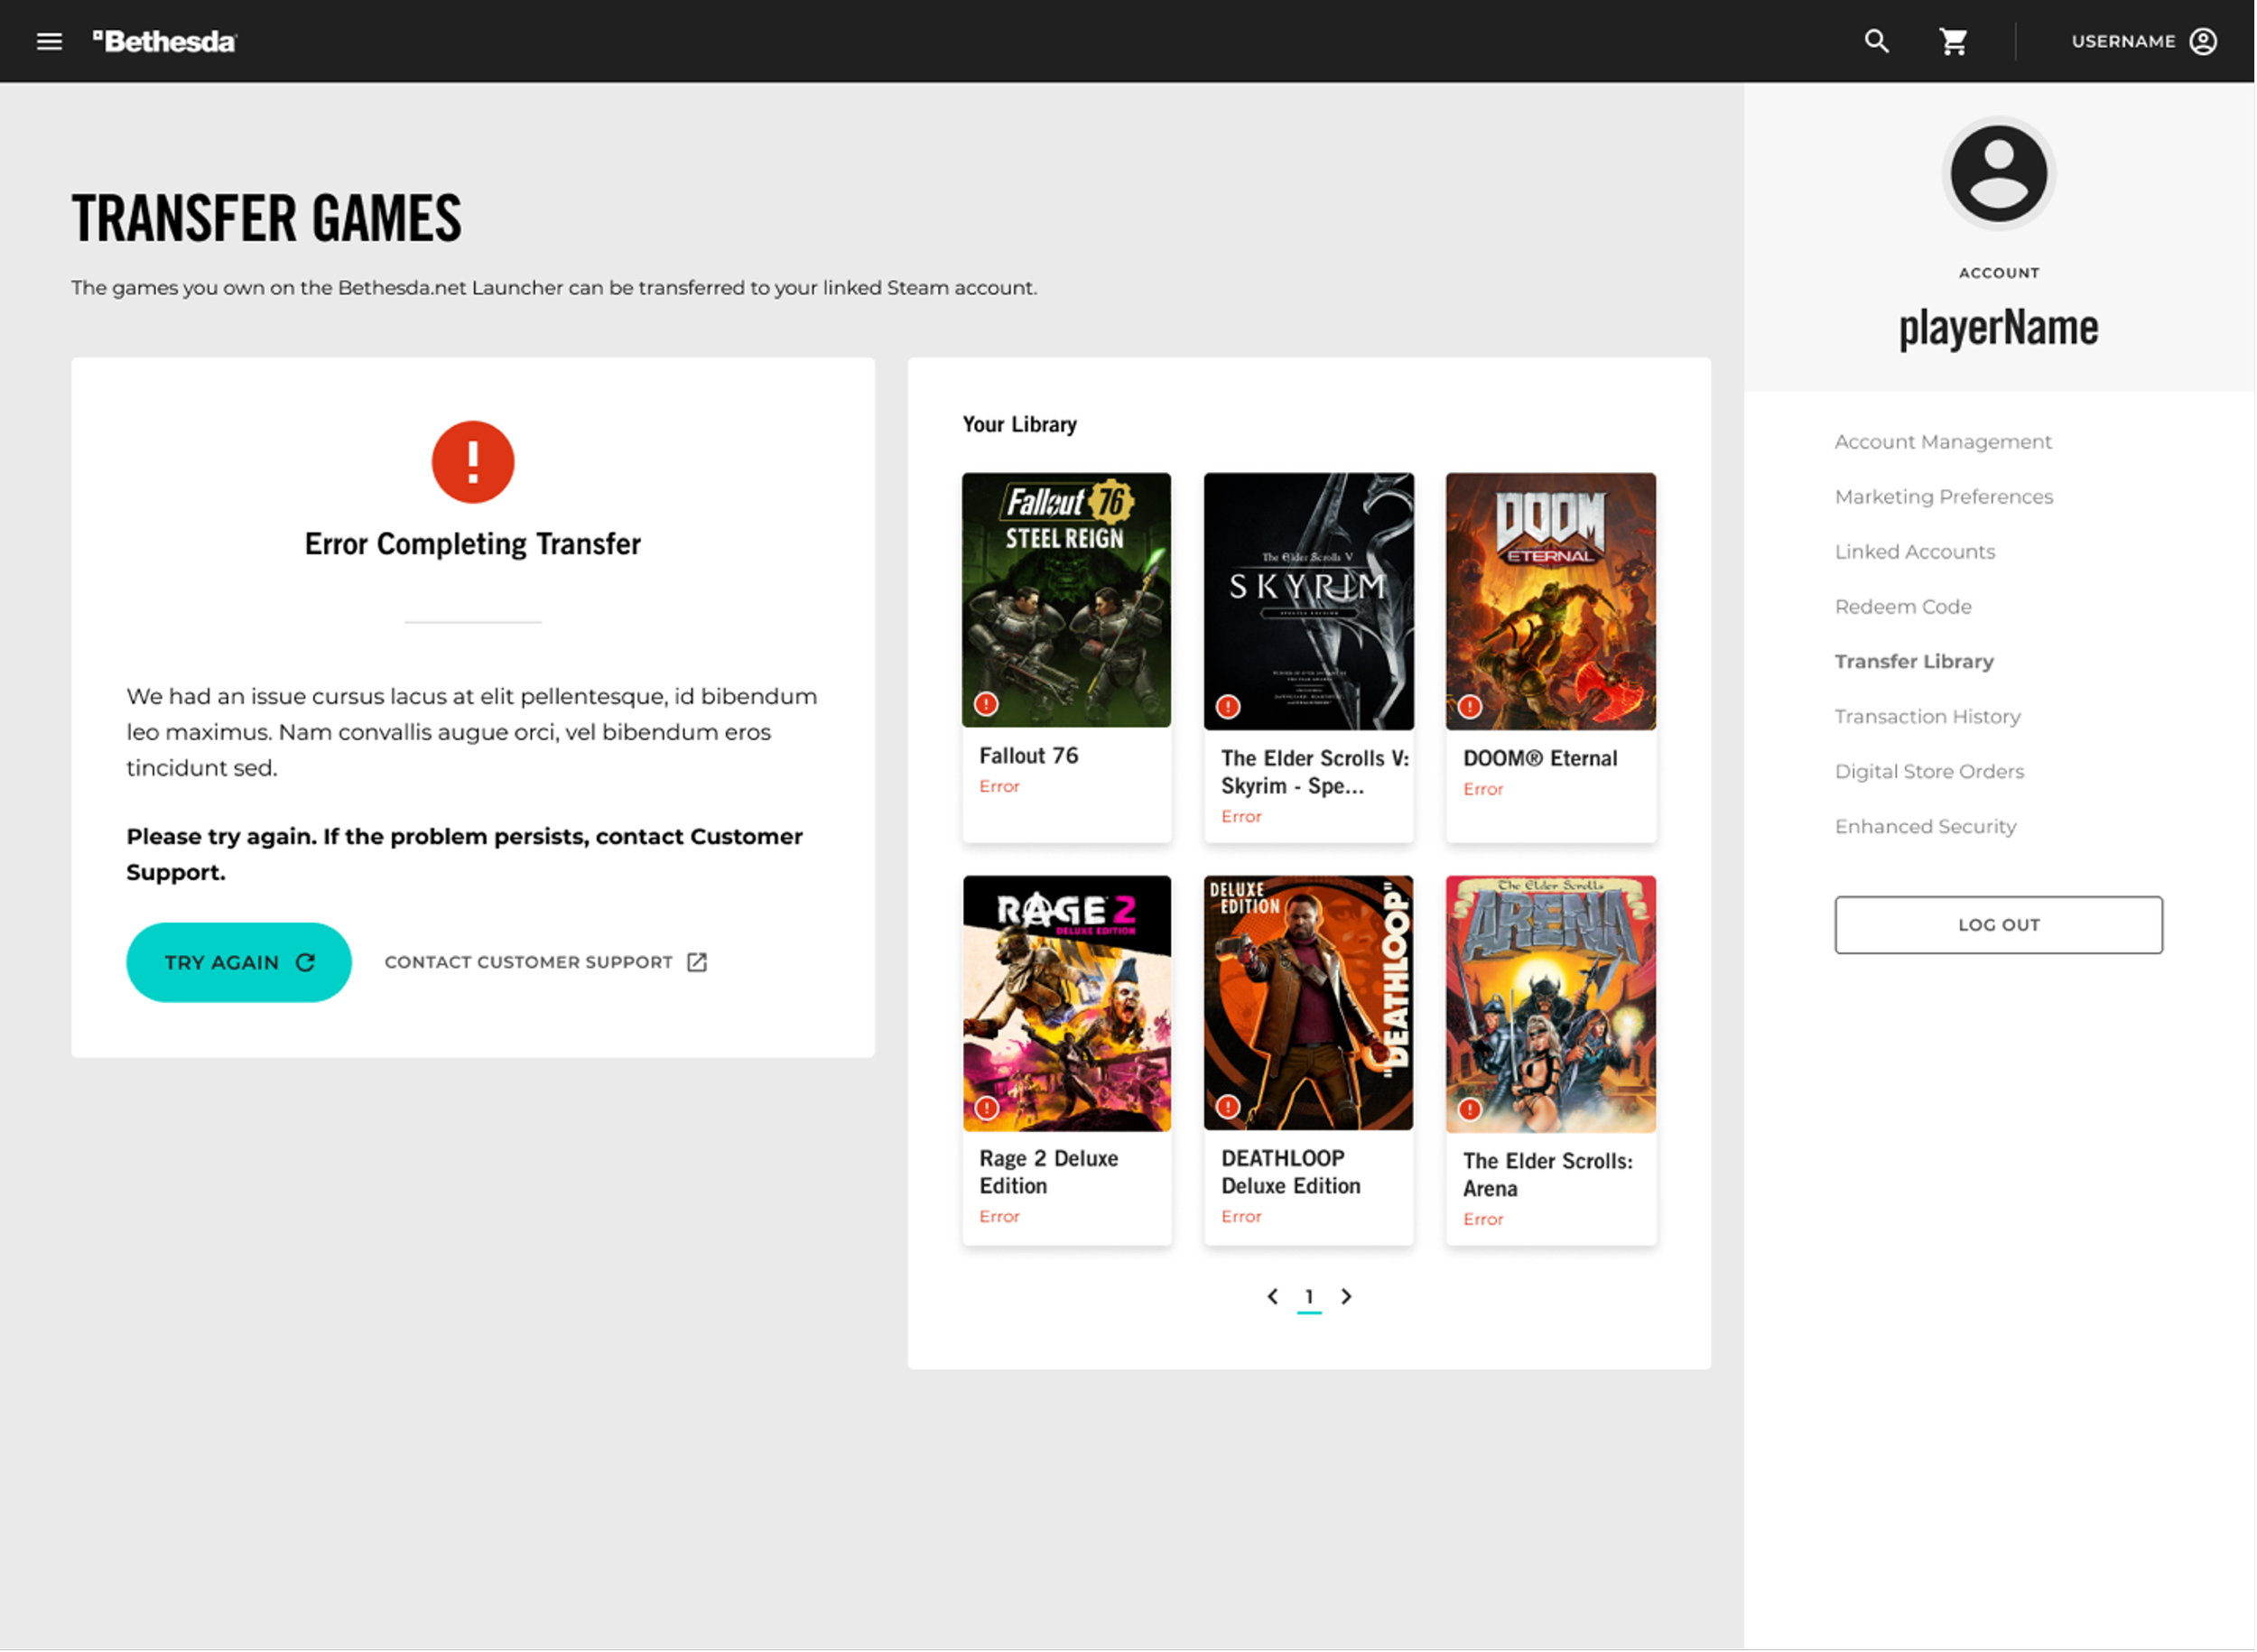
Task: Open Account Management in the sidebar
Action: [1943, 442]
